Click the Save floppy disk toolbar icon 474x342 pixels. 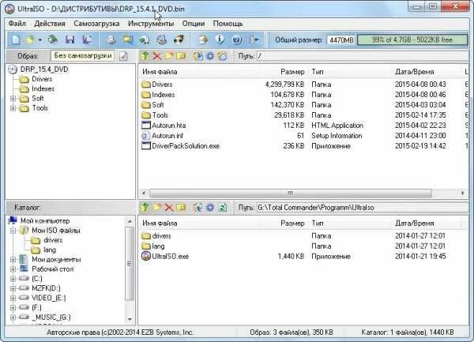click(70, 39)
